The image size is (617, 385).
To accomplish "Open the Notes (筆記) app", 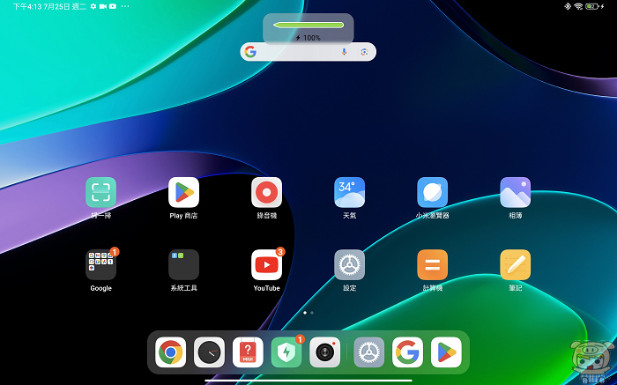I will pyautogui.click(x=516, y=264).
